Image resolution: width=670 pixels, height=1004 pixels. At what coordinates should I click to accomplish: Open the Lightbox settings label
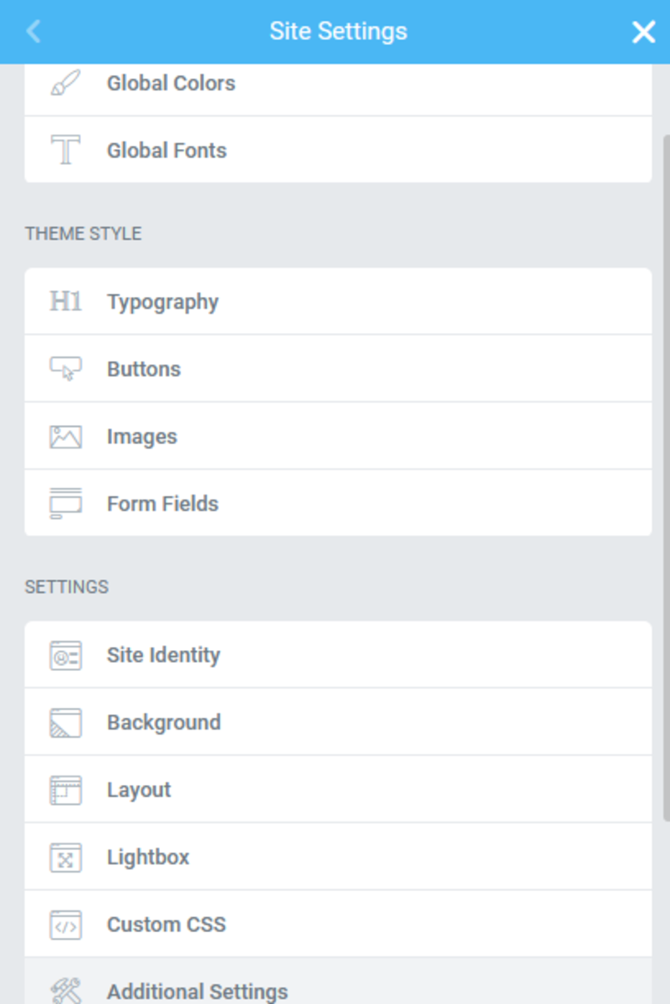148,858
